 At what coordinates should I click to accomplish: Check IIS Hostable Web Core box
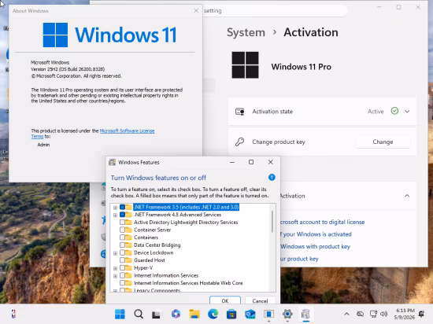122,283
